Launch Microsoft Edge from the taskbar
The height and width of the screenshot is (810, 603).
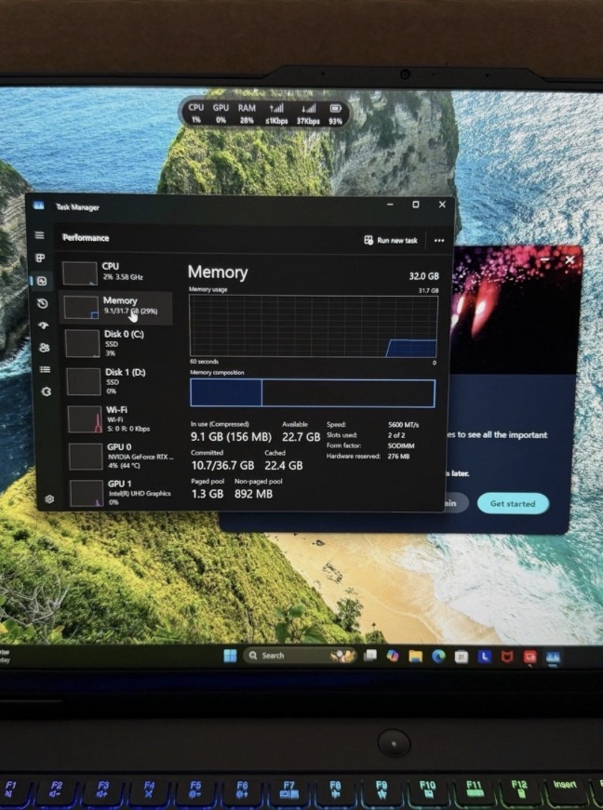coord(438,656)
